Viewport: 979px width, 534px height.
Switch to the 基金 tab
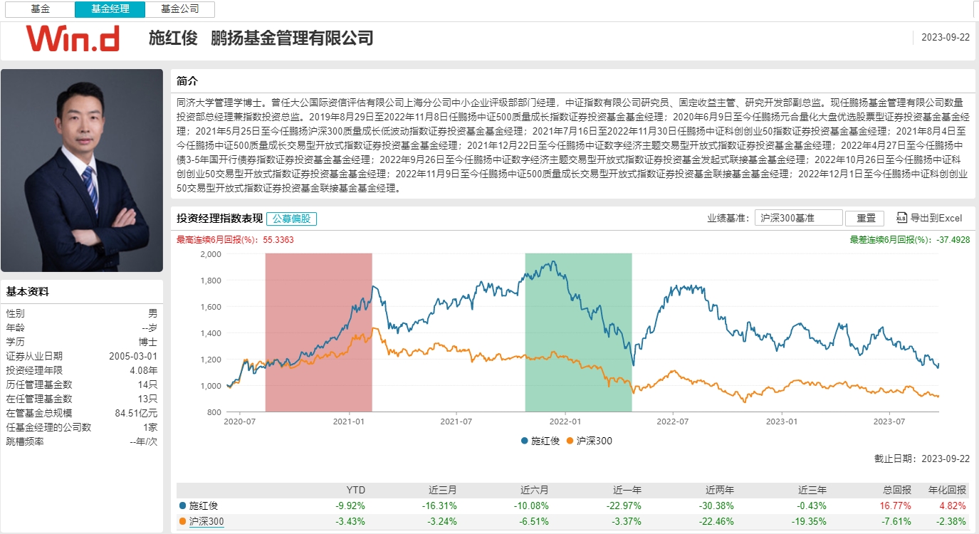(x=41, y=9)
